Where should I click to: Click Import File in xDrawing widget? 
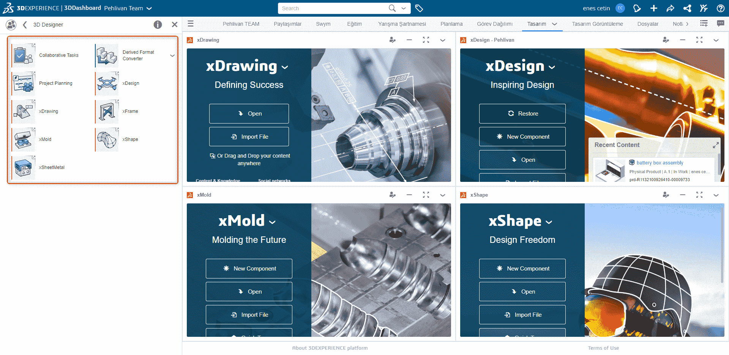[x=249, y=137]
